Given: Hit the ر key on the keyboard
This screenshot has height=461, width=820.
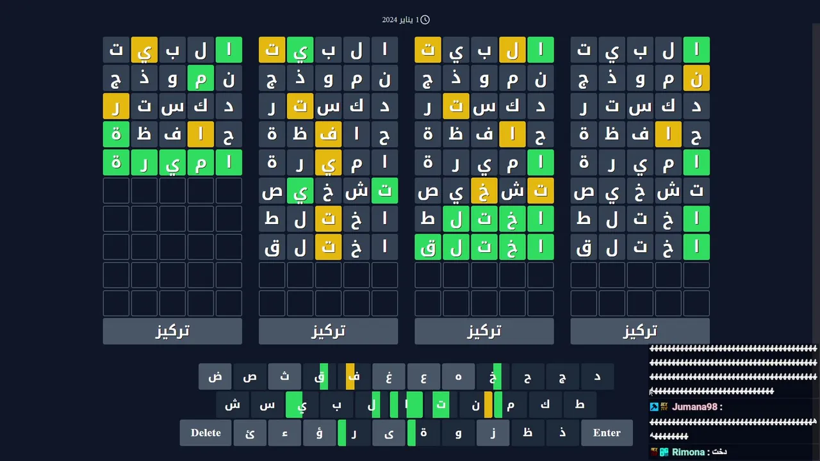Looking at the screenshot, I should (354, 433).
